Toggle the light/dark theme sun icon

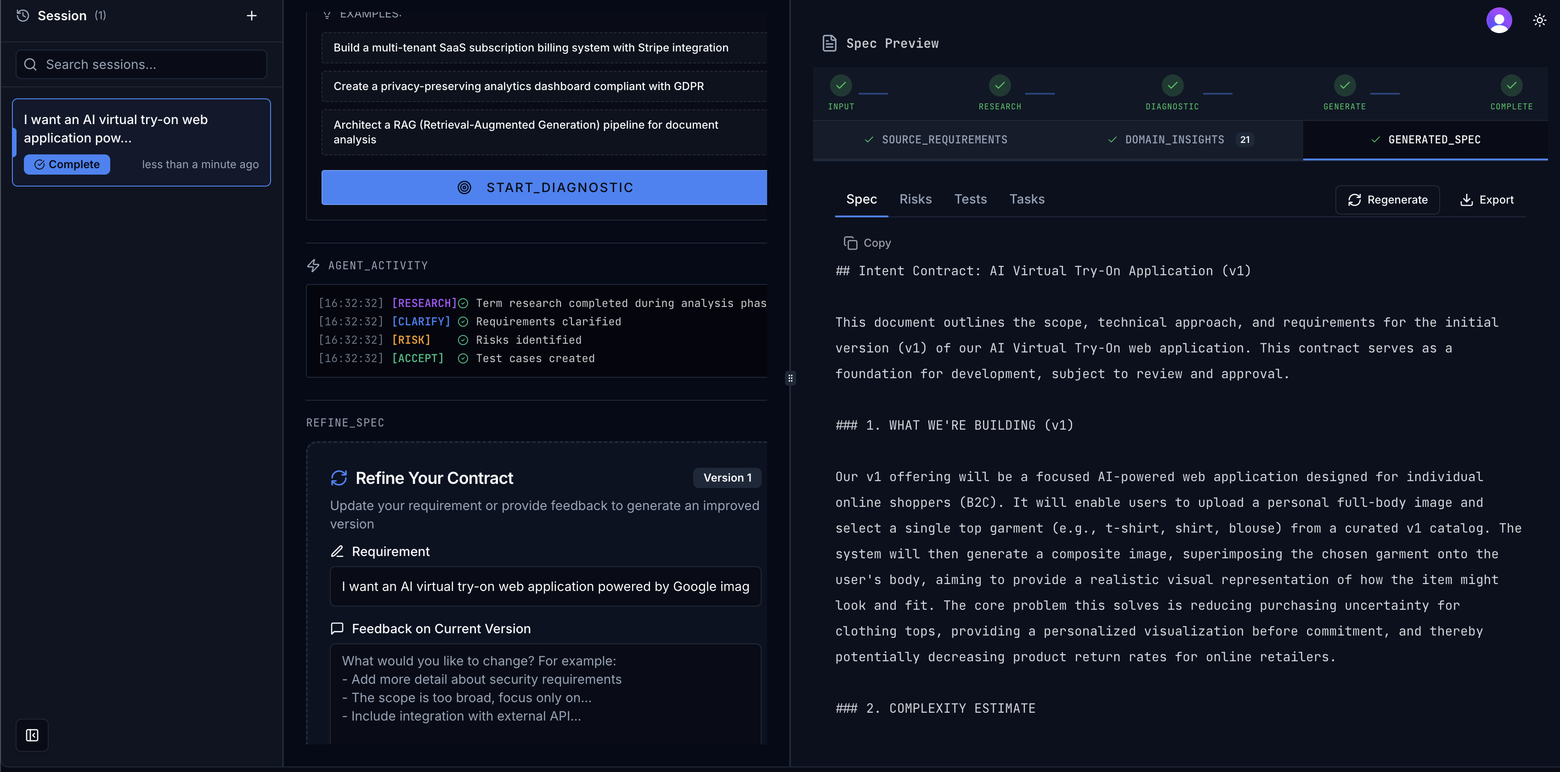click(x=1539, y=21)
